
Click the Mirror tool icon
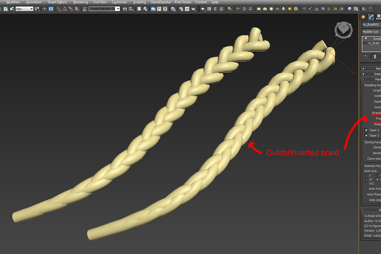pos(125,9)
